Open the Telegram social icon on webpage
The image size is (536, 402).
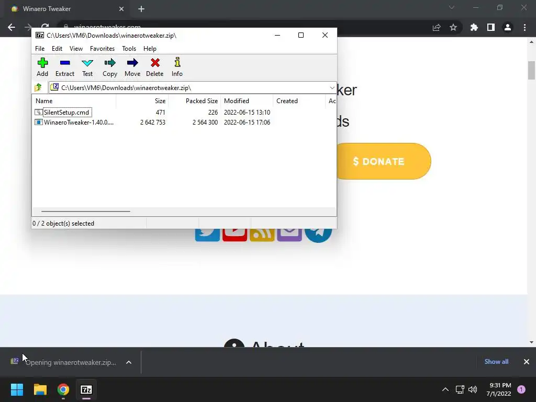pos(318,235)
